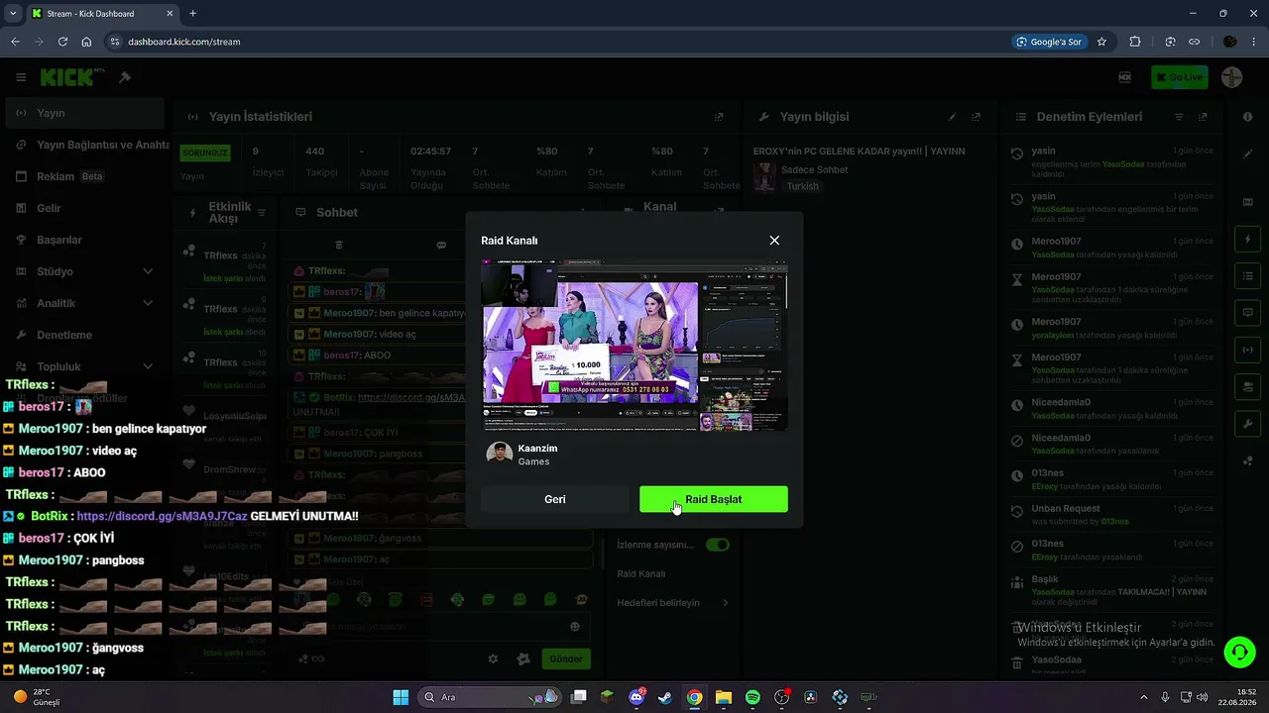Open the emoji picker in chat input
Screen dimensions: 1269x713
coord(575,626)
